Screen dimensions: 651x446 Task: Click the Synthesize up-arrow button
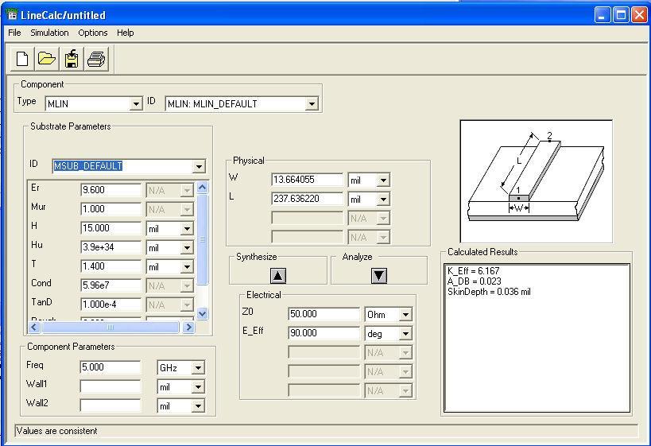[277, 275]
